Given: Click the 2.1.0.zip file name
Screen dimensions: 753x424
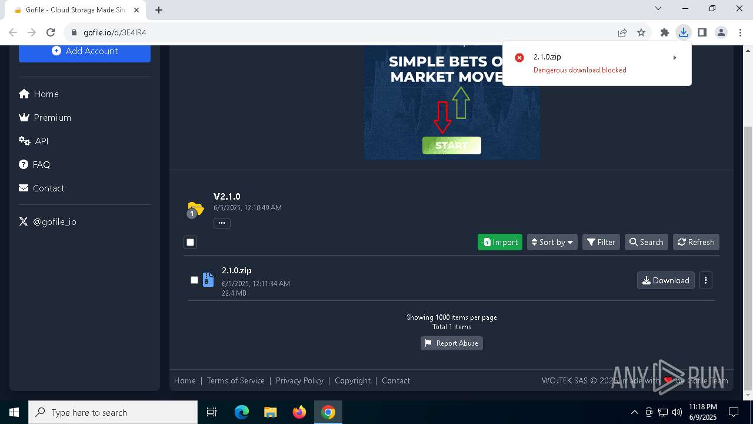Looking at the screenshot, I should tap(236, 270).
